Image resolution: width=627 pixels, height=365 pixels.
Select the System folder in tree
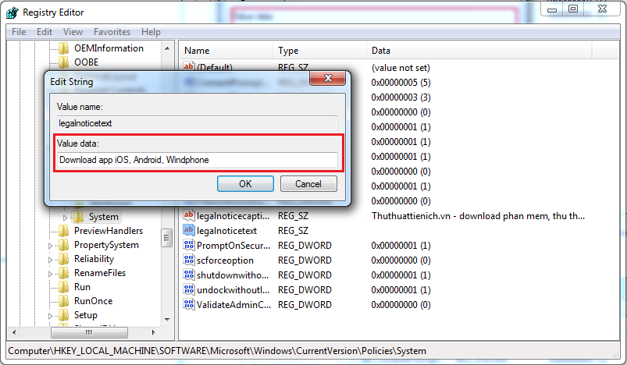(x=103, y=217)
